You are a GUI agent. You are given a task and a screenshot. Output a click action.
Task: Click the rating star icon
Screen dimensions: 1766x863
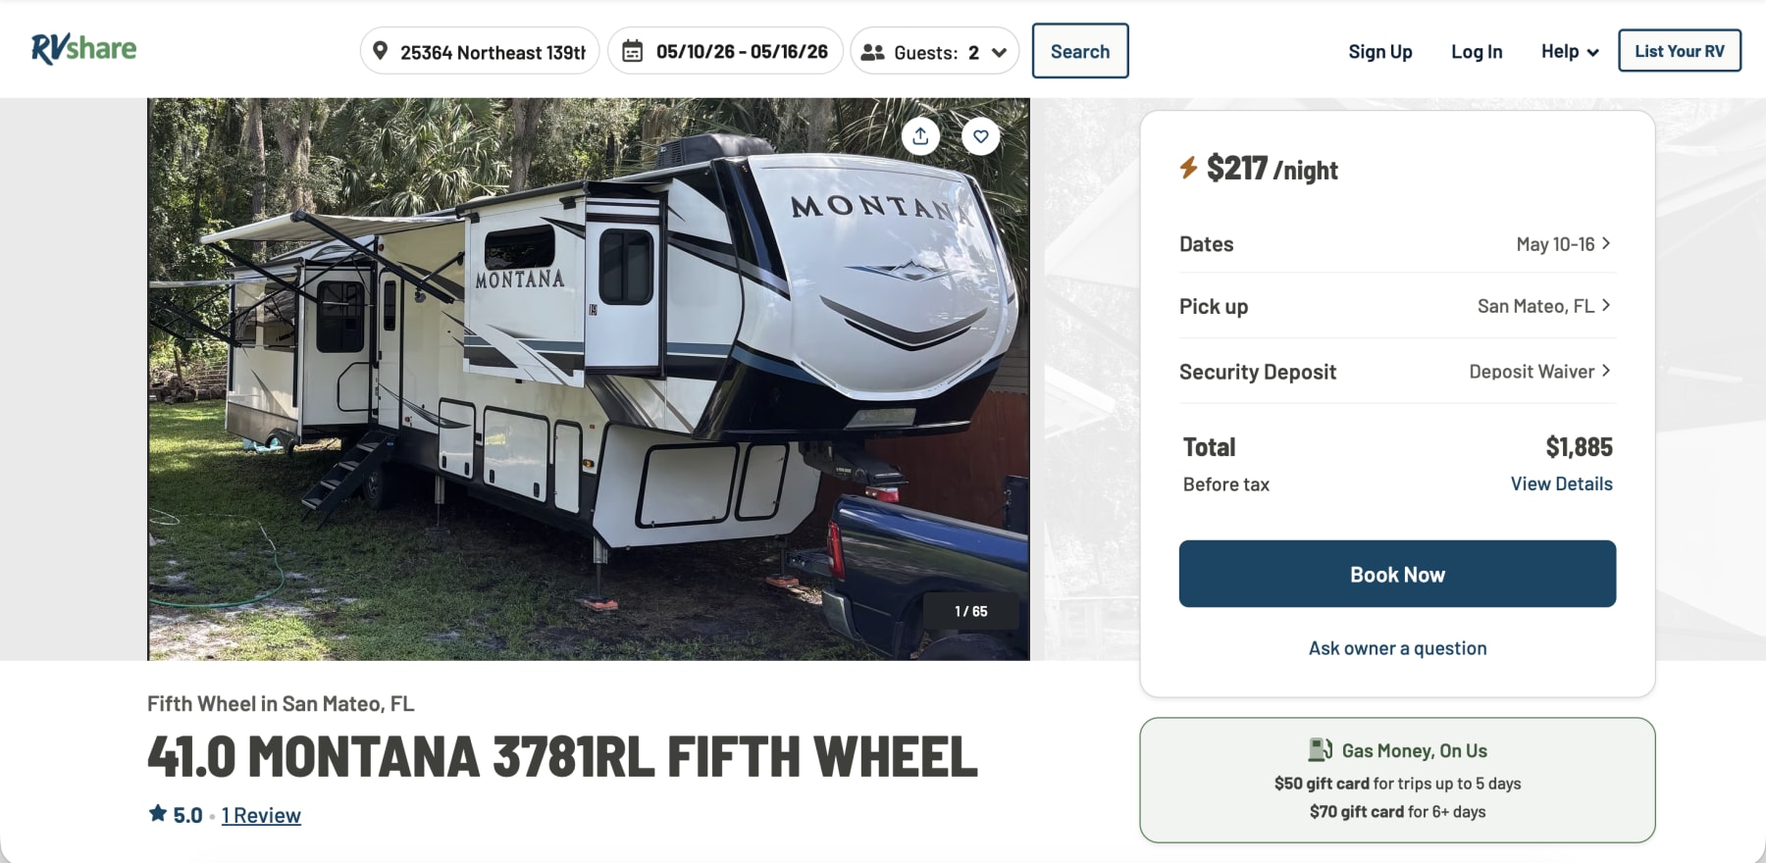point(157,814)
